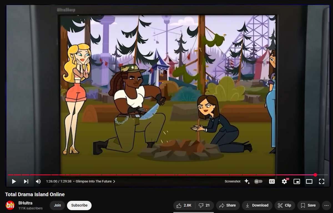Skip to the next video
This screenshot has height=213, width=333.
pos(26,181)
